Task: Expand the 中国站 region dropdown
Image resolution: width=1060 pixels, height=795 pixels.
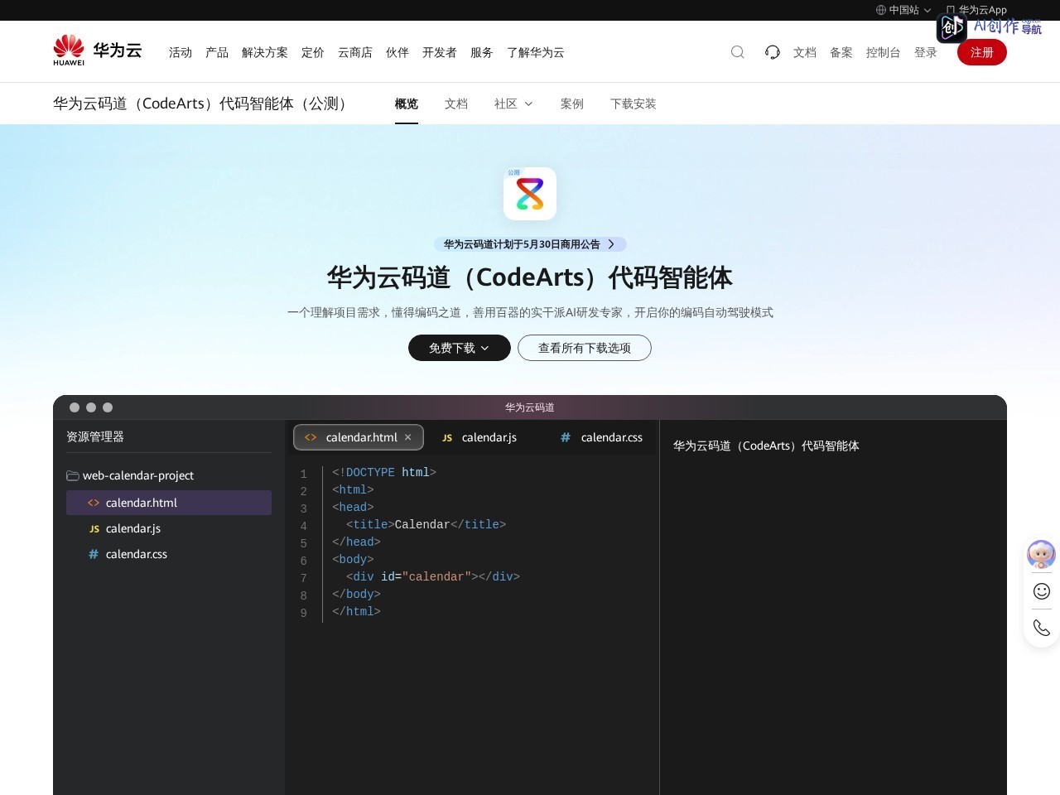Action: (x=903, y=10)
